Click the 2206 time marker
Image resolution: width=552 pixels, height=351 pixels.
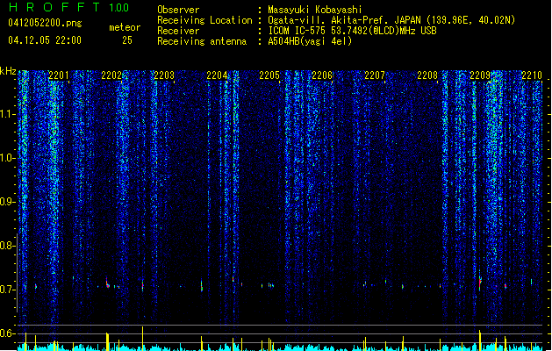tap(322, 75)
